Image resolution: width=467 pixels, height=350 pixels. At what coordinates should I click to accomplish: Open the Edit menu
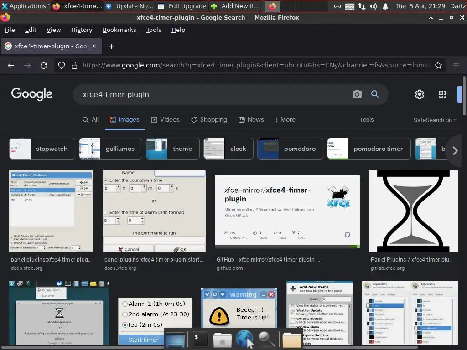pos(31,30)
